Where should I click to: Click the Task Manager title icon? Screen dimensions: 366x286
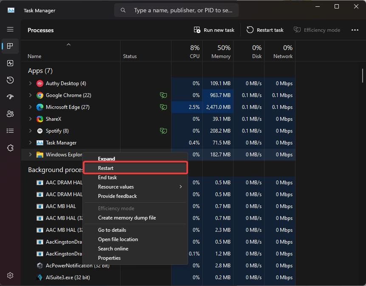point(11,10)
